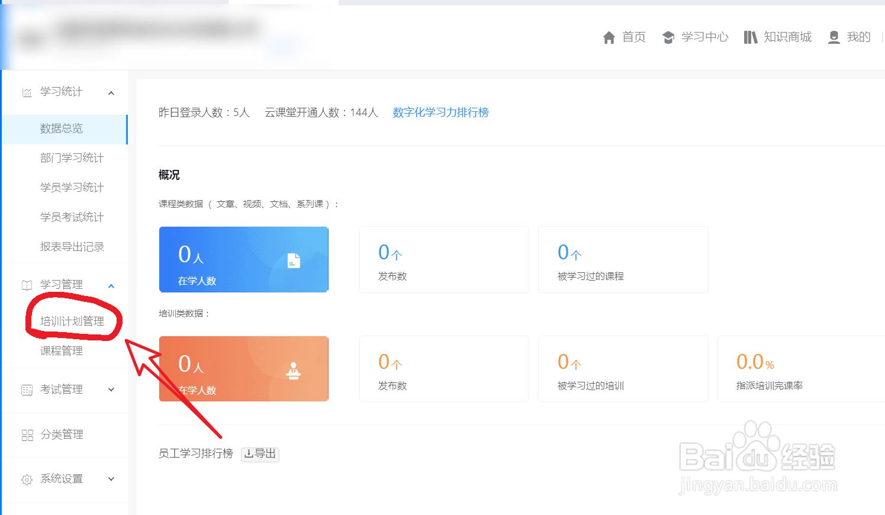Open 课程管理 in the sidebar
Viewport: 885px width, 515px height.
point(62,351)
